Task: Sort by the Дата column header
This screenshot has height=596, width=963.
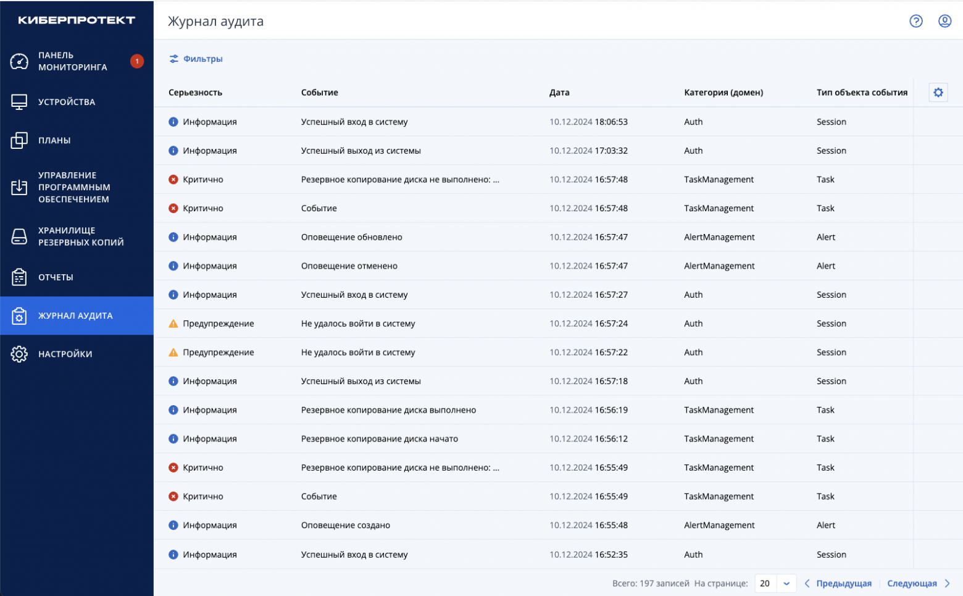Action: (559, 93)
